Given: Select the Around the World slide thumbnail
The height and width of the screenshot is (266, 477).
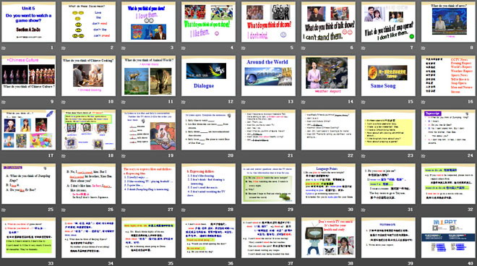Looking at the screenshot, I should 268,76.
